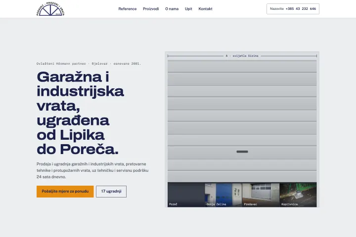Click the 'Garažna i industrijska vrata' headline
The height and width of the screenshot is (237, 356).
click(80, 113)
